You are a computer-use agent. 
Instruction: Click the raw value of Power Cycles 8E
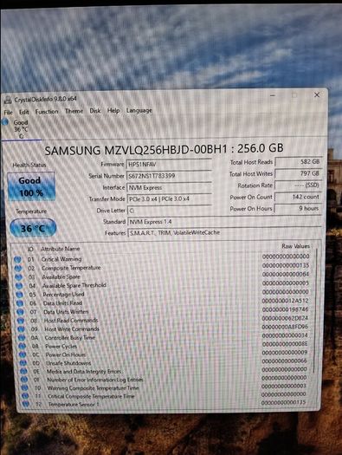point(285,344)
